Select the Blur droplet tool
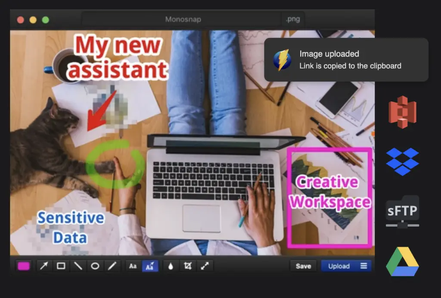This screenshot has width=441, height=298. click(171, 266)
